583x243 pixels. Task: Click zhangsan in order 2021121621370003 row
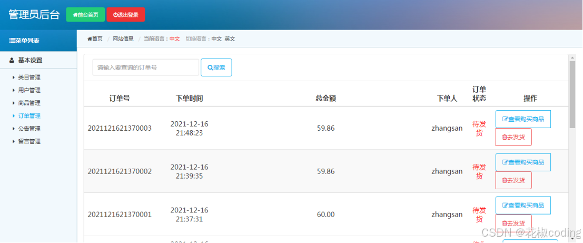[x=447, y=129]
